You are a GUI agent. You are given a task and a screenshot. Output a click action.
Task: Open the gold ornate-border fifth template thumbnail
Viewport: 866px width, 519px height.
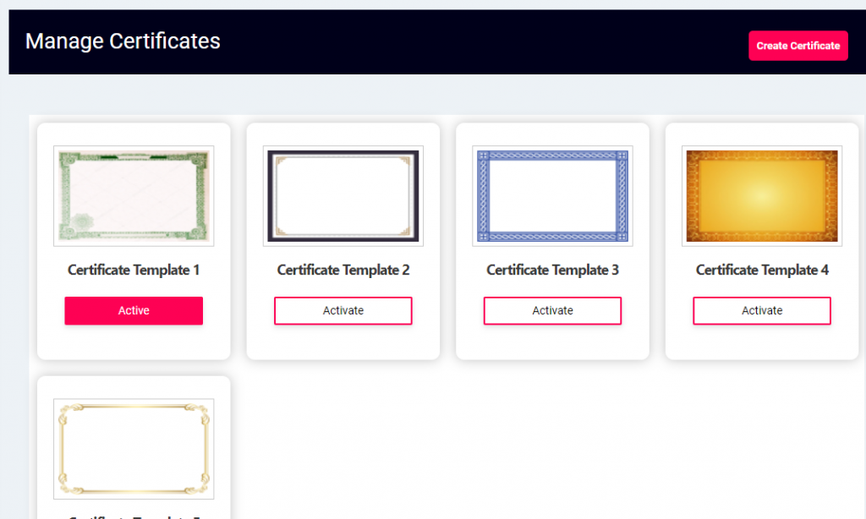click(x=134, y=449)
